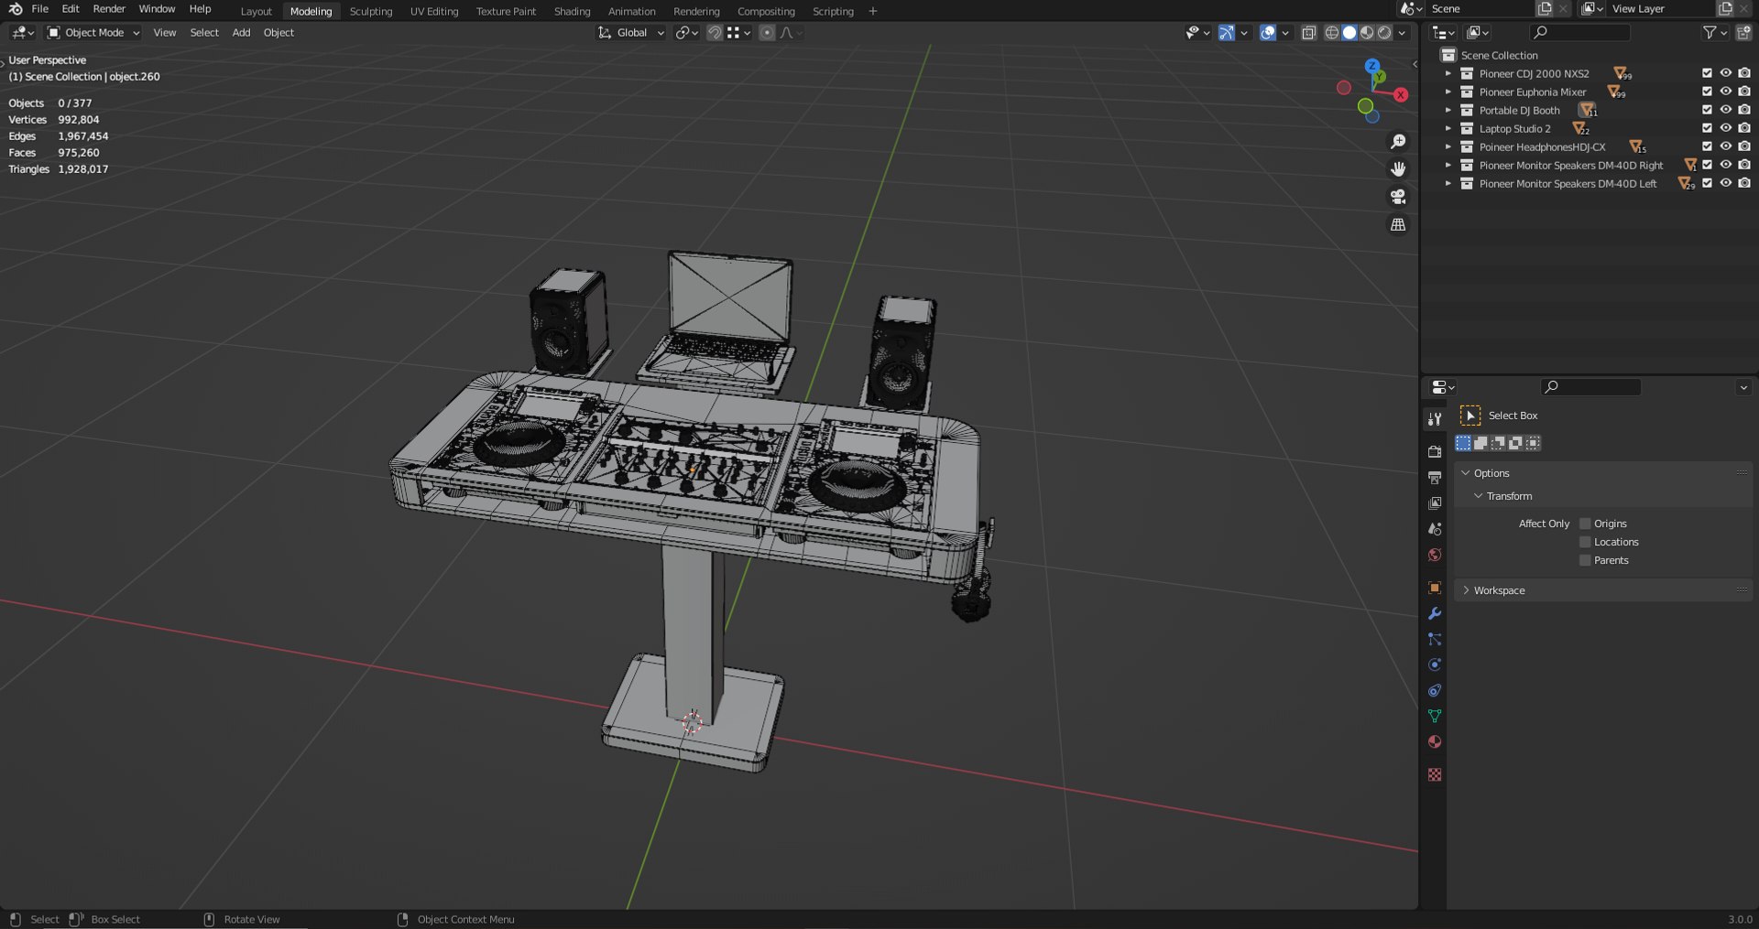The image size is (1759, 929).
Task: Open the Particle properties icon
Action: [x=1435, y=639]
